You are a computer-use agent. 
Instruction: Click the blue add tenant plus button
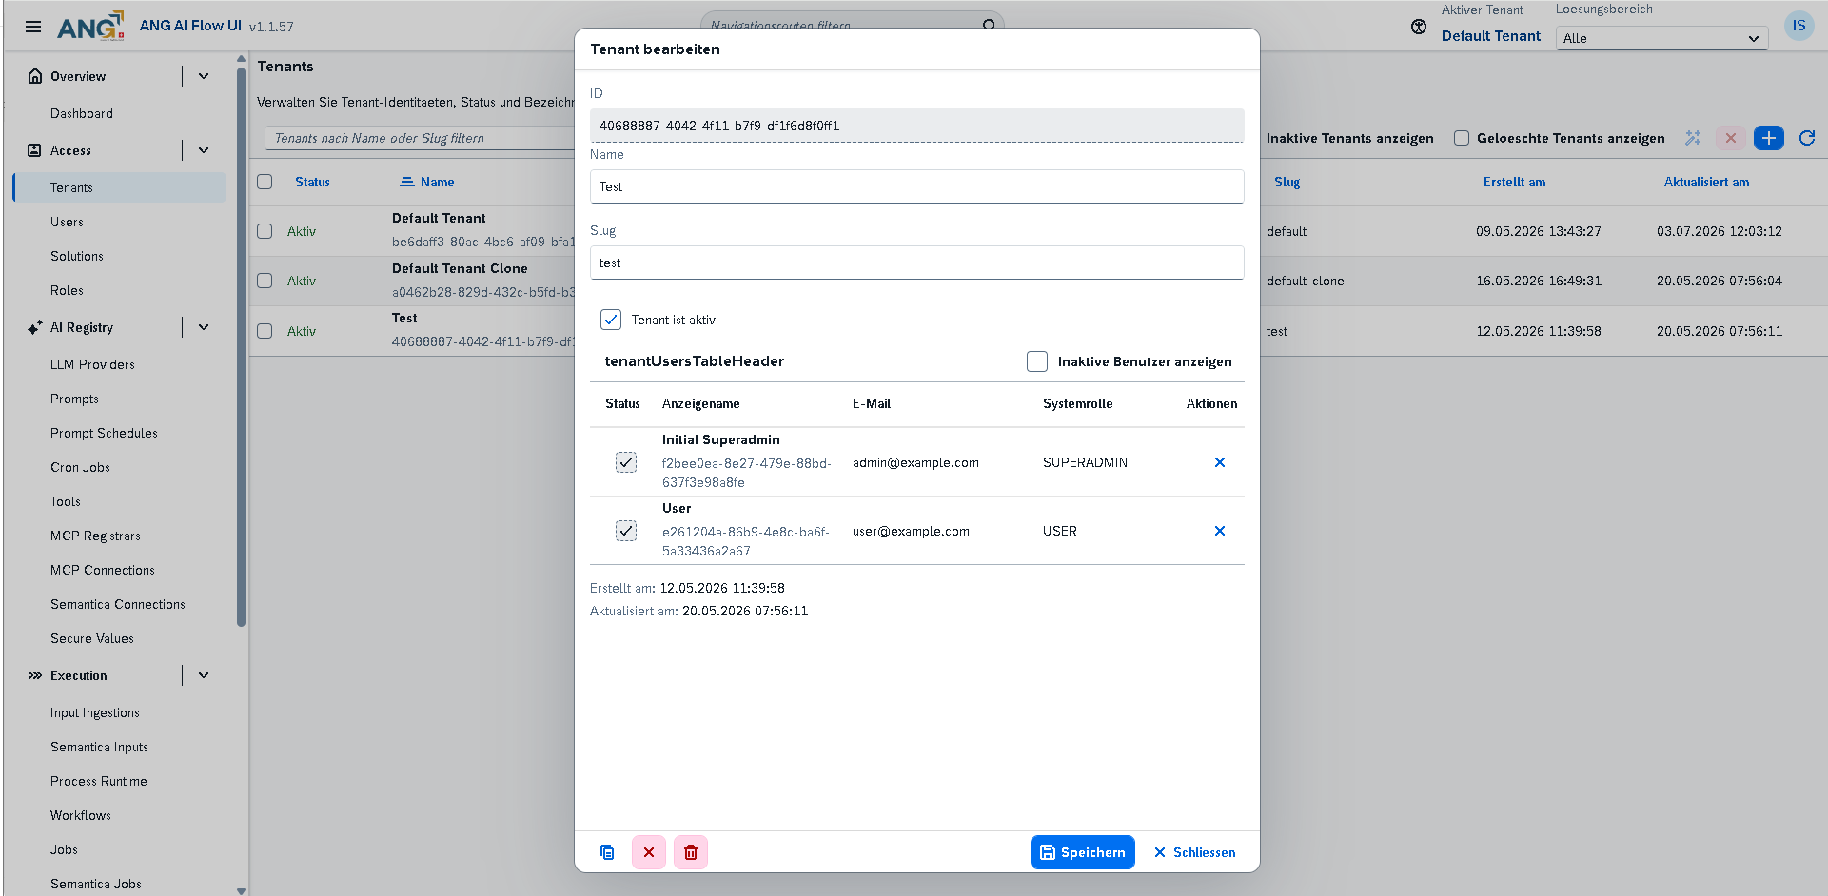[x=1768, y=138]
